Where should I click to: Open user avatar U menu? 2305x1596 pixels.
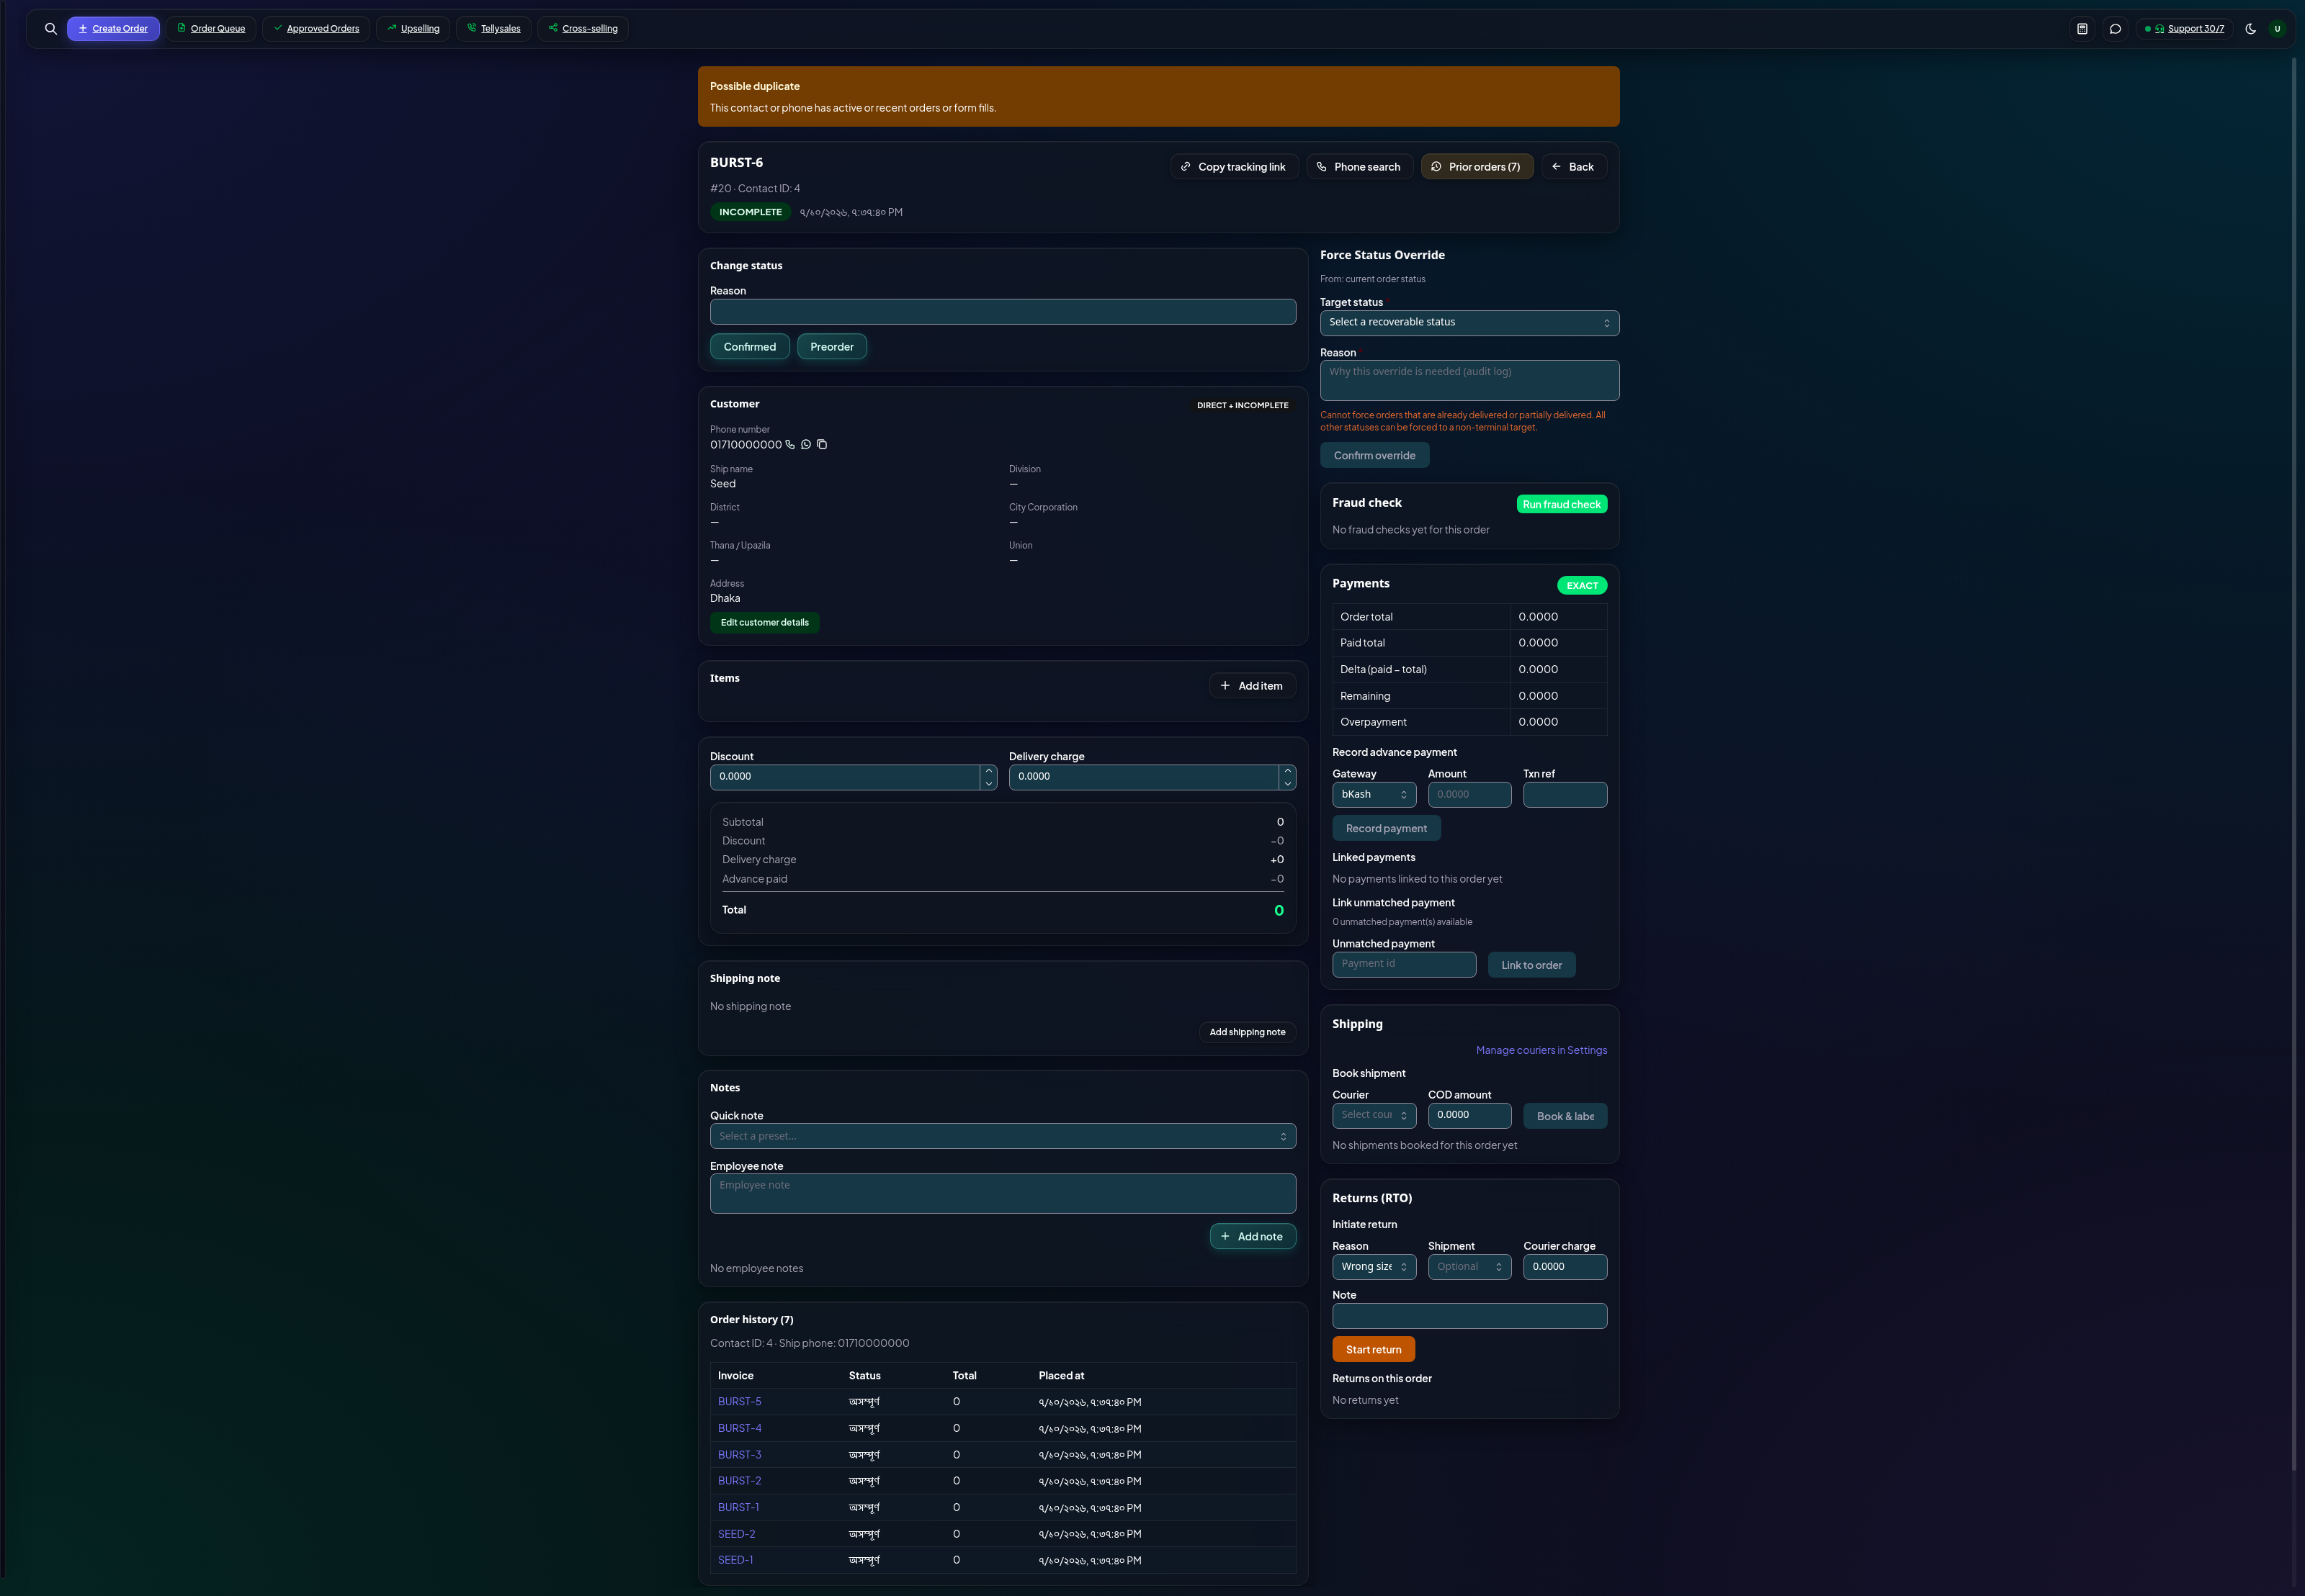point(2277,29)
